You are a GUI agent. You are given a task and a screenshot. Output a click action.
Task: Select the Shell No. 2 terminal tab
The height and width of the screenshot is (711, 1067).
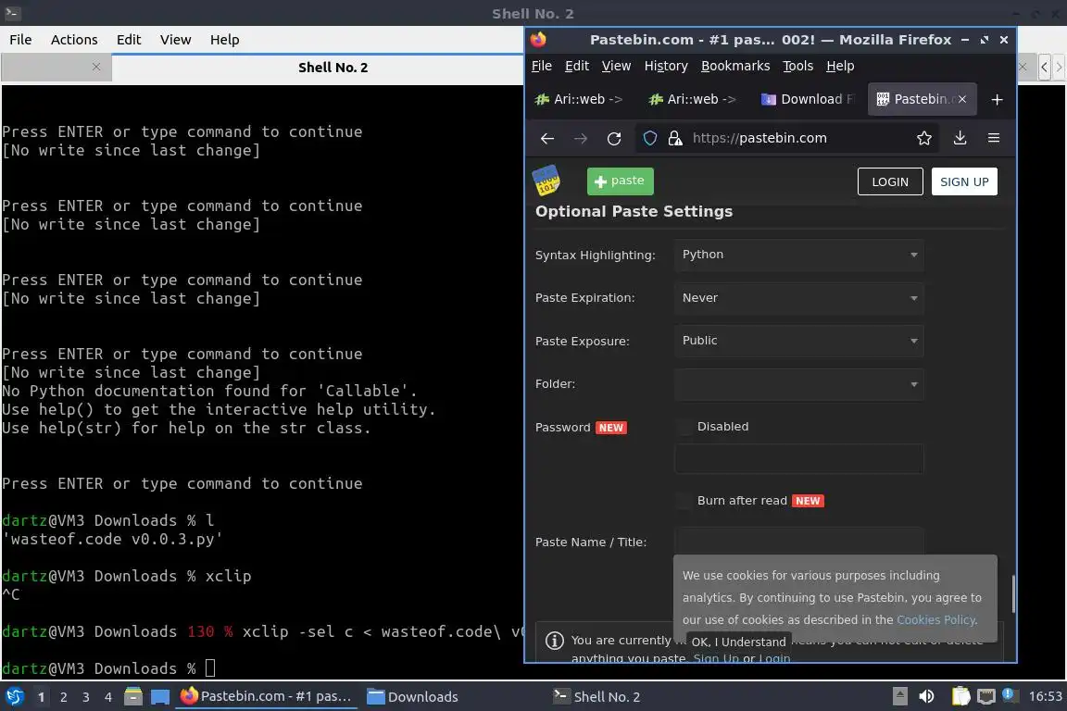coord(333,68)
